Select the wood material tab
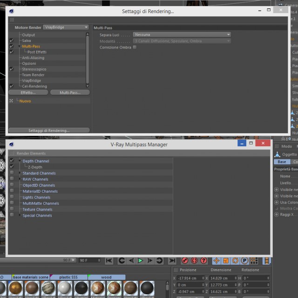Image resolution: width=298 pixels, height=298 pixels. pyautogui.click(x=107, y=277)
